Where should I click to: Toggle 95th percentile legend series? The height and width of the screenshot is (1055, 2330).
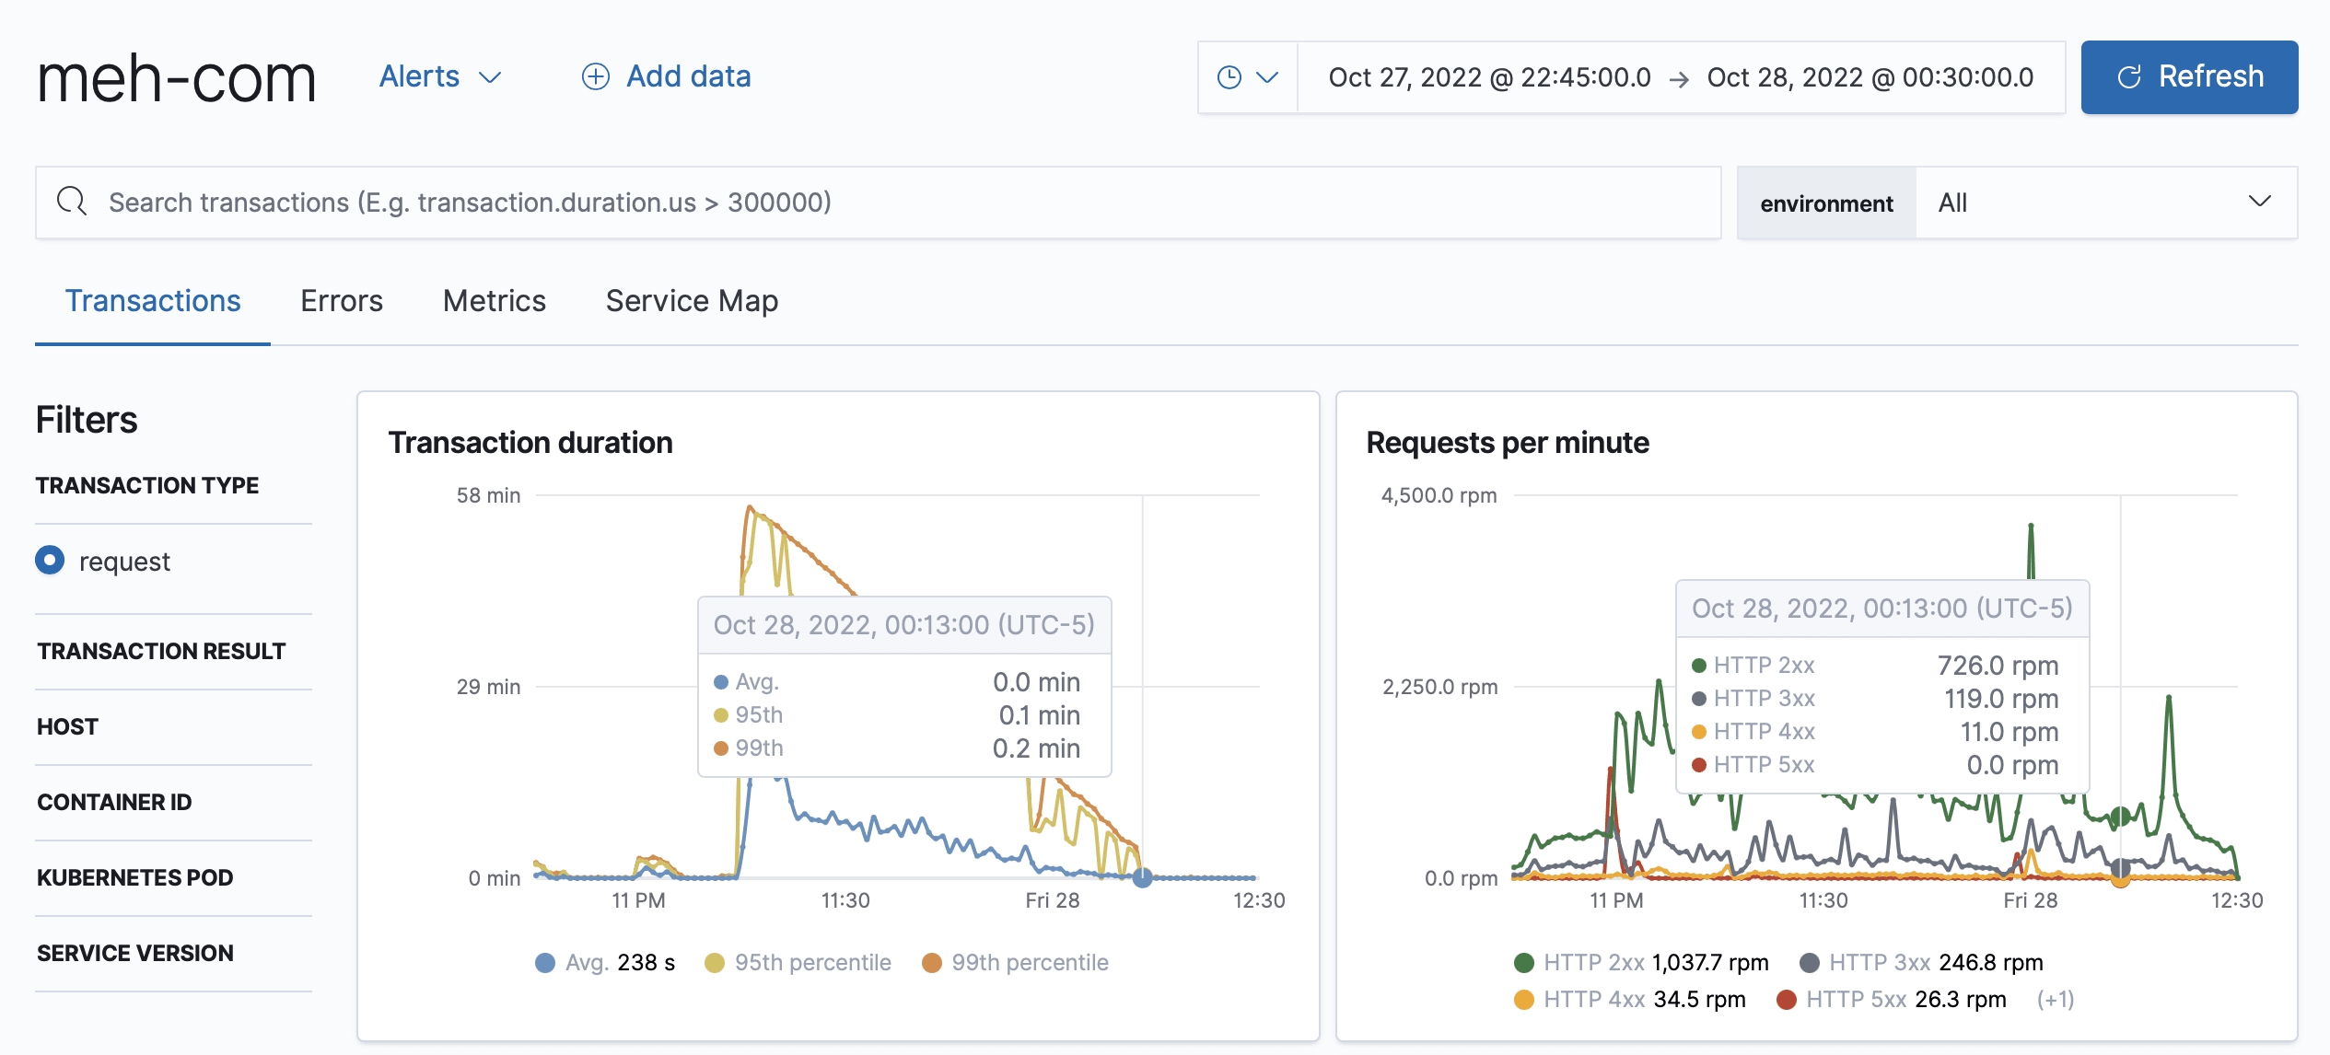798,963
